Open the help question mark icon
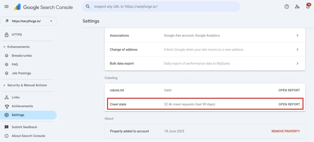The width and height of the screenshot is (314, 142). 287,7
